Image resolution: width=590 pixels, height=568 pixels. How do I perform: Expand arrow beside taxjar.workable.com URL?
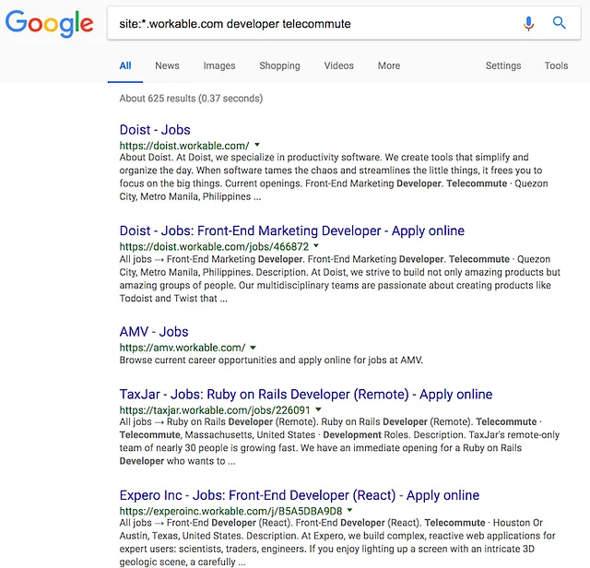(319, 409)
